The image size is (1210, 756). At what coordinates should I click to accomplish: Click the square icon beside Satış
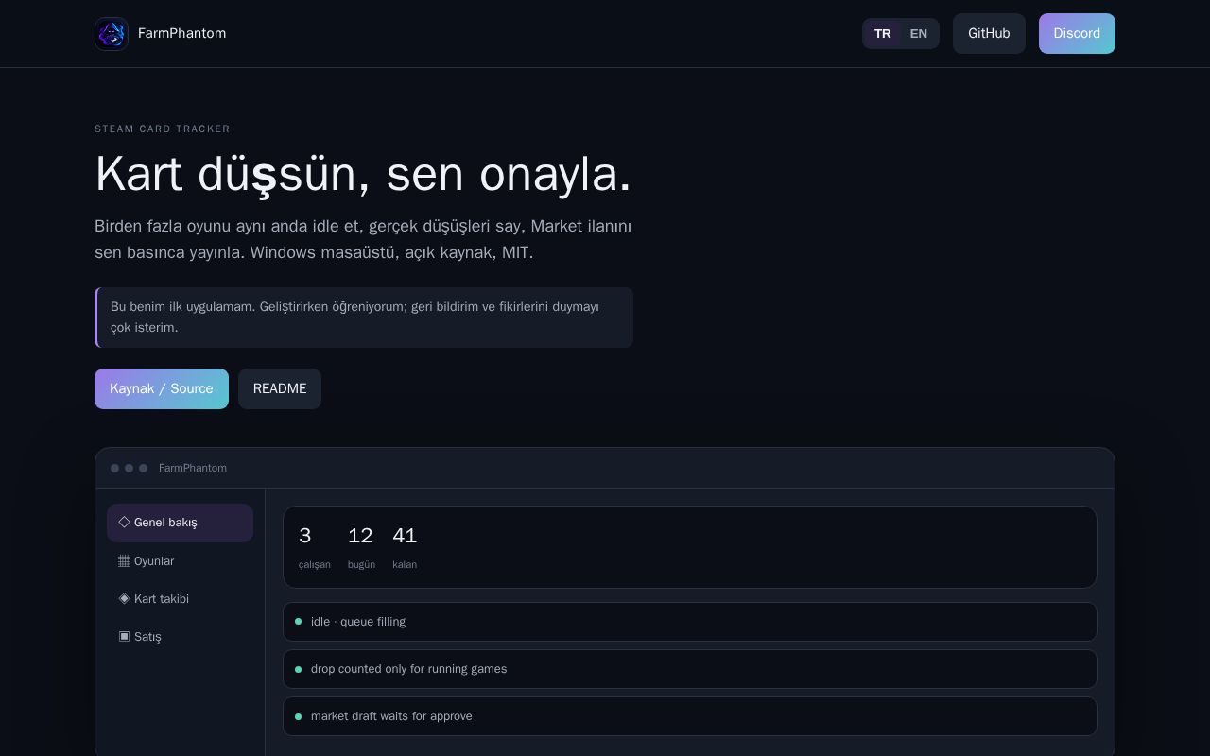124,636
